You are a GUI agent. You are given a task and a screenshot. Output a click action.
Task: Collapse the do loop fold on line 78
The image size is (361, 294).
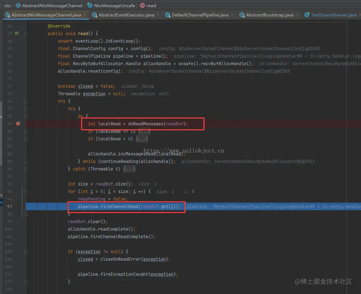click(x=25, y=116)
